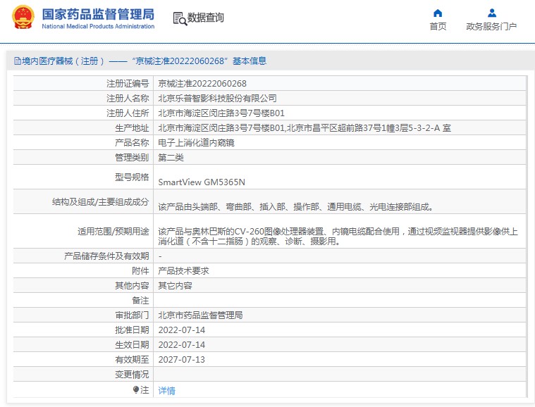The height and width of the screenshot is (407, 535).
Task: Select product name 电子上消化道内窥镜
Action: coord(196,142)
